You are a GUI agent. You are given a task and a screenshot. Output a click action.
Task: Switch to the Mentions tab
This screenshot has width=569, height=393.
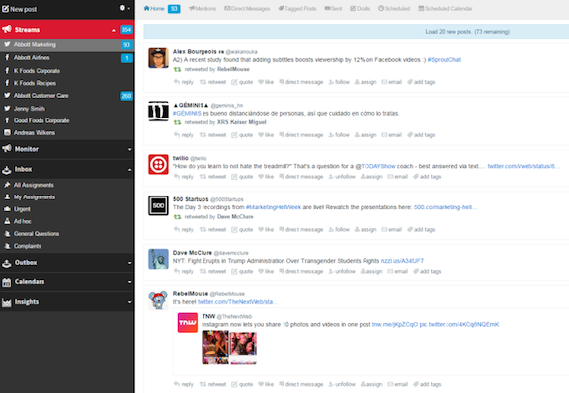pyautogui.click(x=203, y=8)
